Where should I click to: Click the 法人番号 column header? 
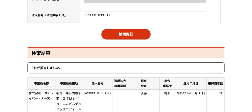point(98,84)
